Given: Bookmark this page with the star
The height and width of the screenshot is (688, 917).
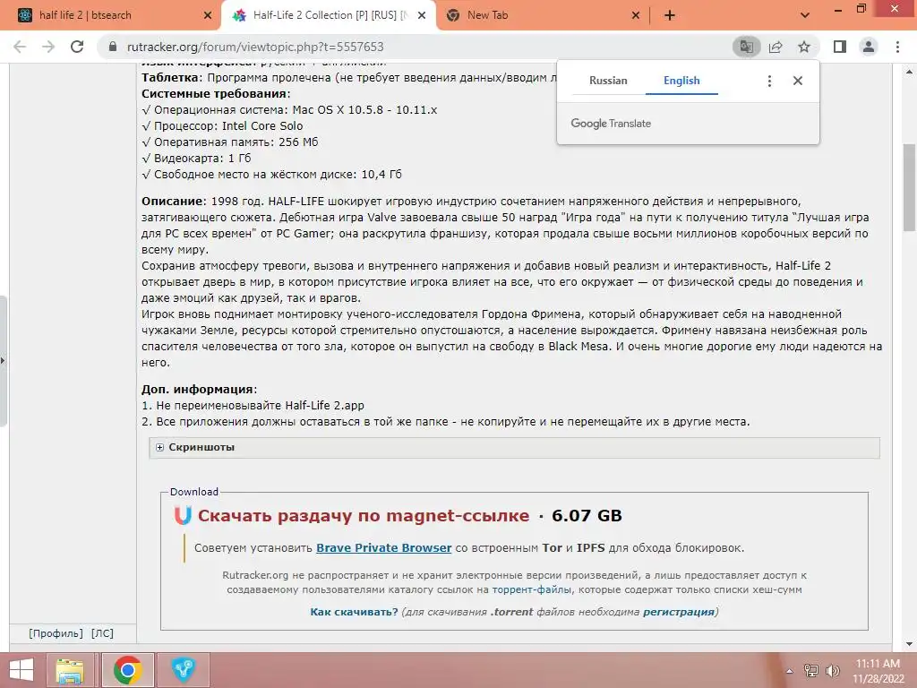Looking at the screenshot, I should (x=804, y=47).
